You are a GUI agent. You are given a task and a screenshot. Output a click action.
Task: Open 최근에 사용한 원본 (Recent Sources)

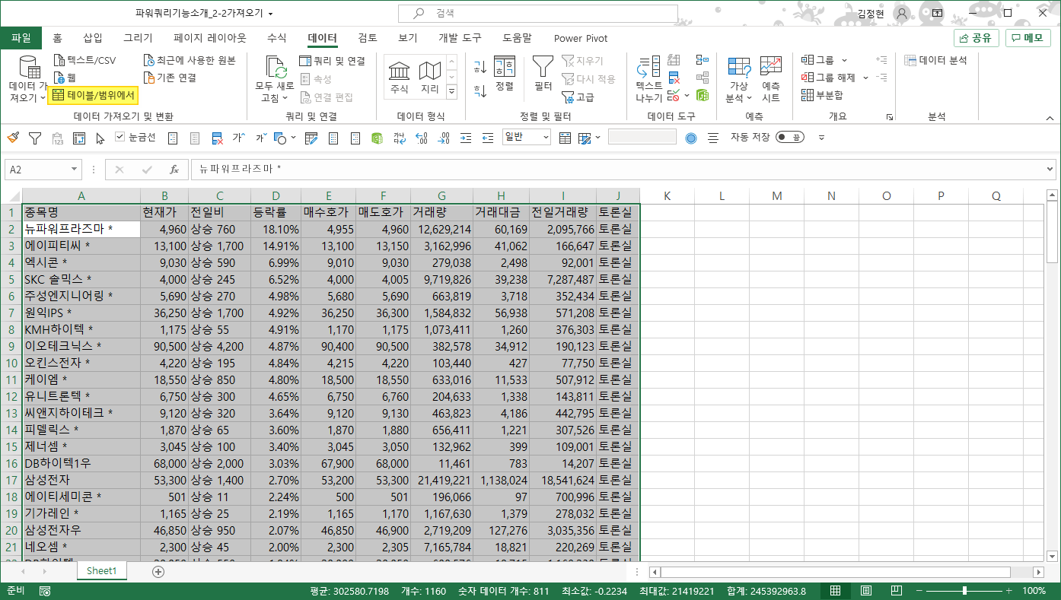(190, 60)
